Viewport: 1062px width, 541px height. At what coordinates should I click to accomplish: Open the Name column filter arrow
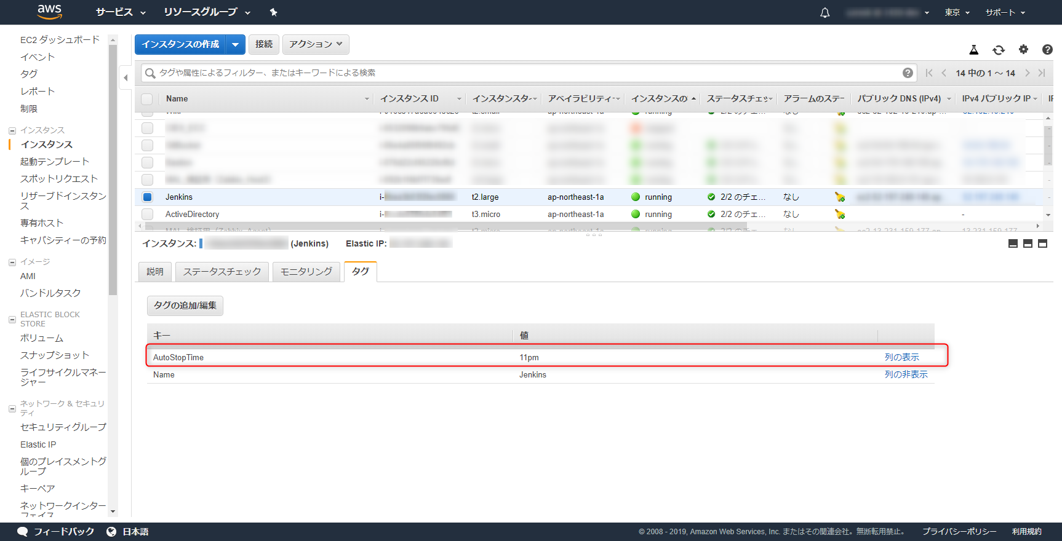[367, 99]
